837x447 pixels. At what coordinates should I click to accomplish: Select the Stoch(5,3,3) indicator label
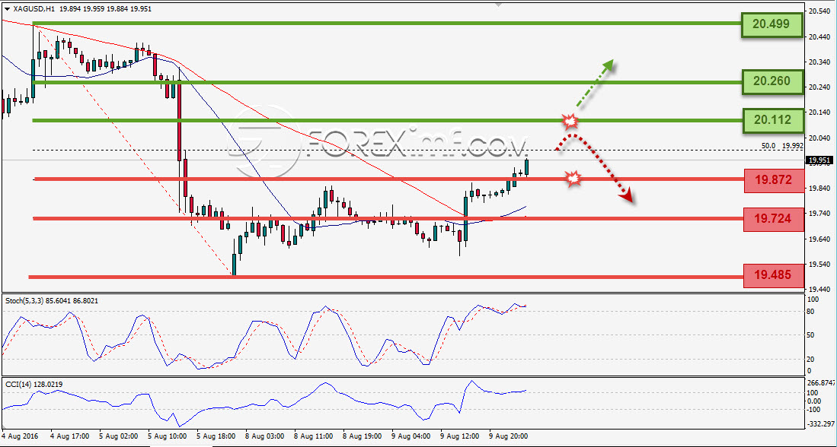click(52, 301)
